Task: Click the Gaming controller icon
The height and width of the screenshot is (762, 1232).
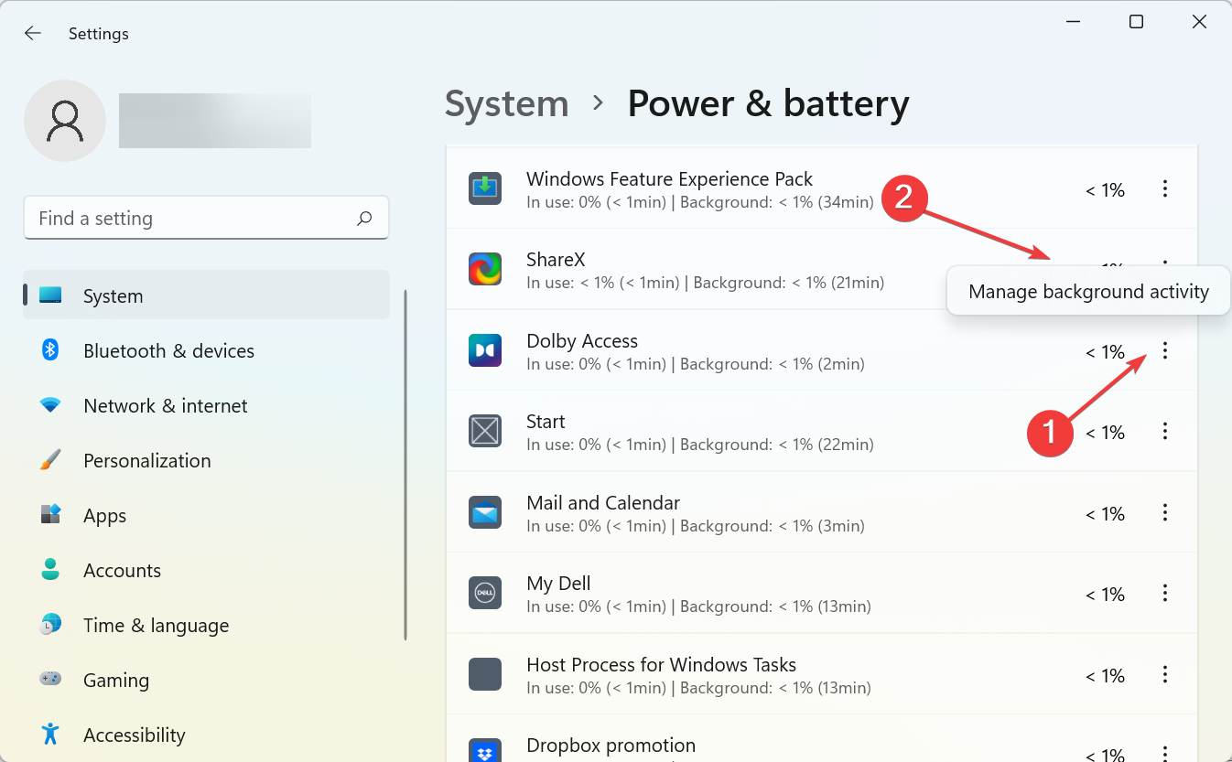Action: [50, 679]
